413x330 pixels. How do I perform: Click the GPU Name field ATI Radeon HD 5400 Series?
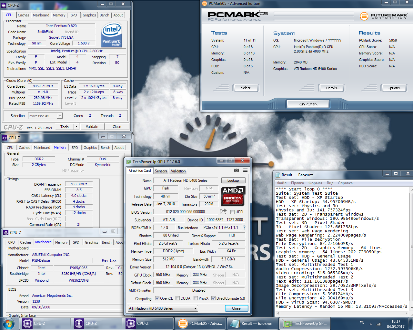[x=186, y=180]
